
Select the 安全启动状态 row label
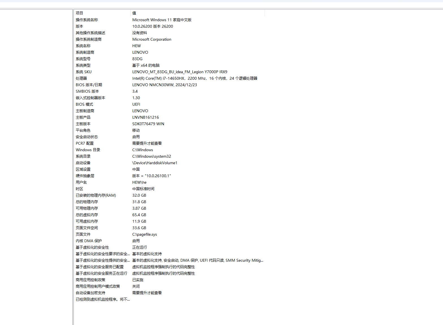(x=87, y=137)
